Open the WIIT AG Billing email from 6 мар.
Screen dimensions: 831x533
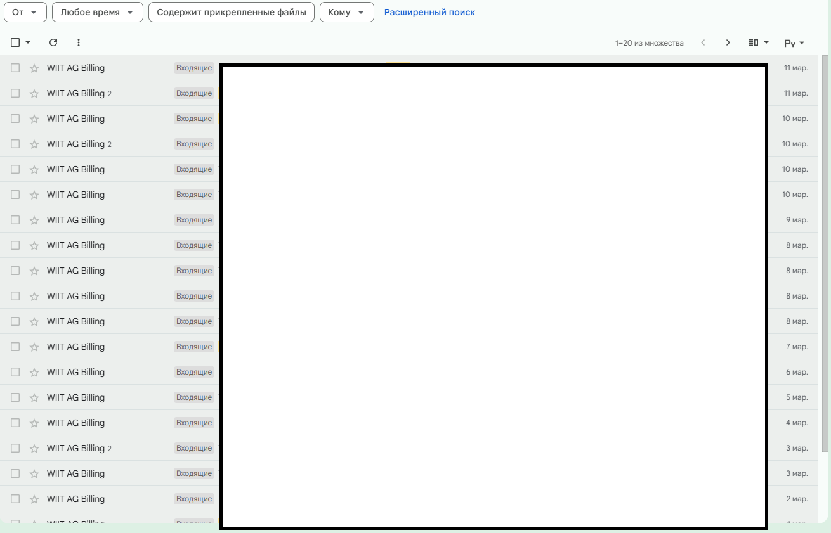coord(409,372)
